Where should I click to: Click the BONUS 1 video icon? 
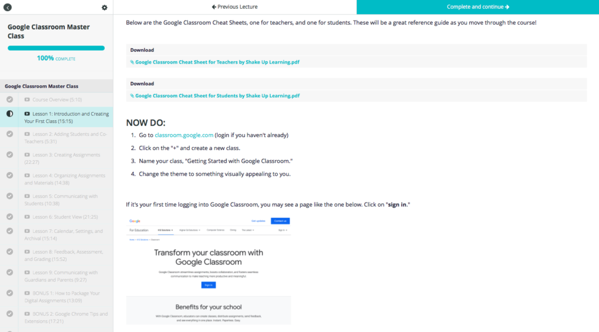pos(27,293)
